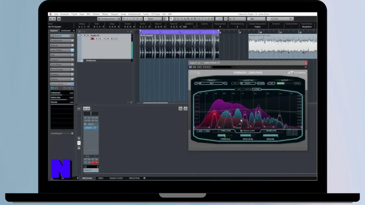Check the Thresh Curve checkbox
This screenshot has width=365, height=205.
pos(219,131)
